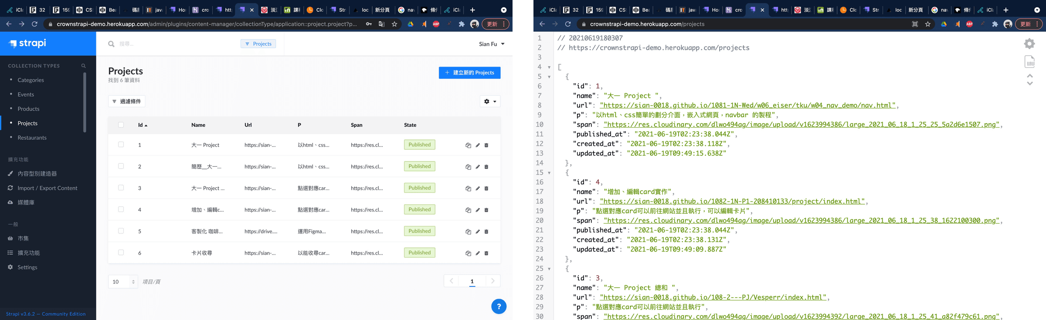This screenshot has width=1046, height=320.
Task: Bookmark the page in right browser window
Action: point(928,24)
